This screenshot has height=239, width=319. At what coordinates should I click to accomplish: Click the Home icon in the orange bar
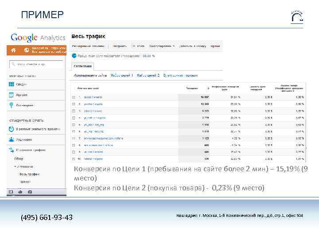13,50
